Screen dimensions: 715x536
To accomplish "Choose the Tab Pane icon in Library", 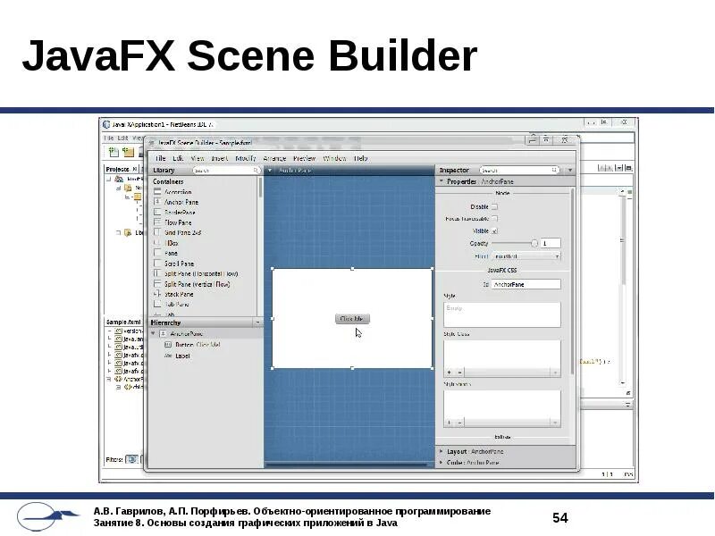I will point(157,304).
